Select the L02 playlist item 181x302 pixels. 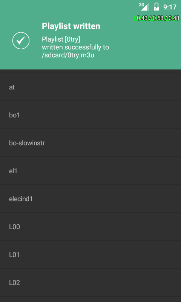90,282
